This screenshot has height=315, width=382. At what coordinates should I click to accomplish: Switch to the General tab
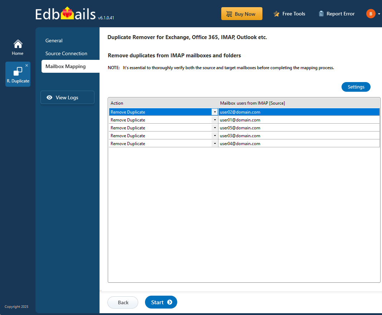(x=54, y=40)
